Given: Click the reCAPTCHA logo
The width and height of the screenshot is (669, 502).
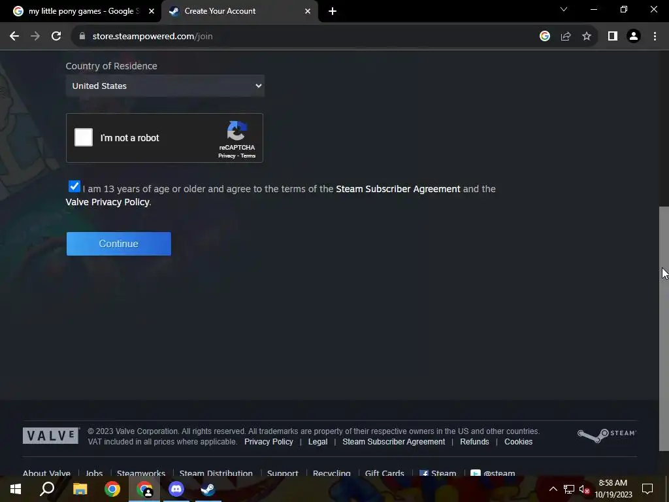Looking at the screenshot, I should pyautogui.click(x=237, y=131).
